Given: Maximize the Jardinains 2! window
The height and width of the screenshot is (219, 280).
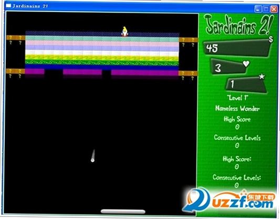Looking at the screenshot, I should pos(266,9).
